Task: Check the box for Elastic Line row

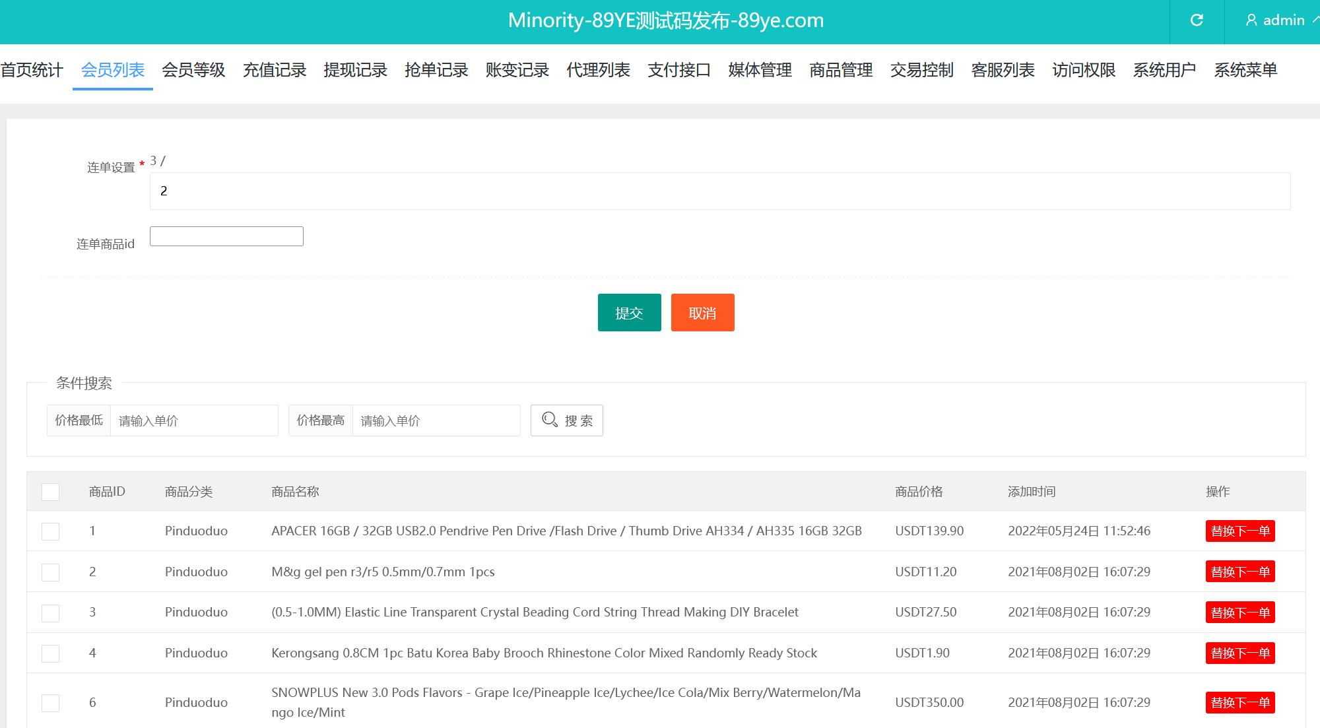Action: tap(50, 613)
